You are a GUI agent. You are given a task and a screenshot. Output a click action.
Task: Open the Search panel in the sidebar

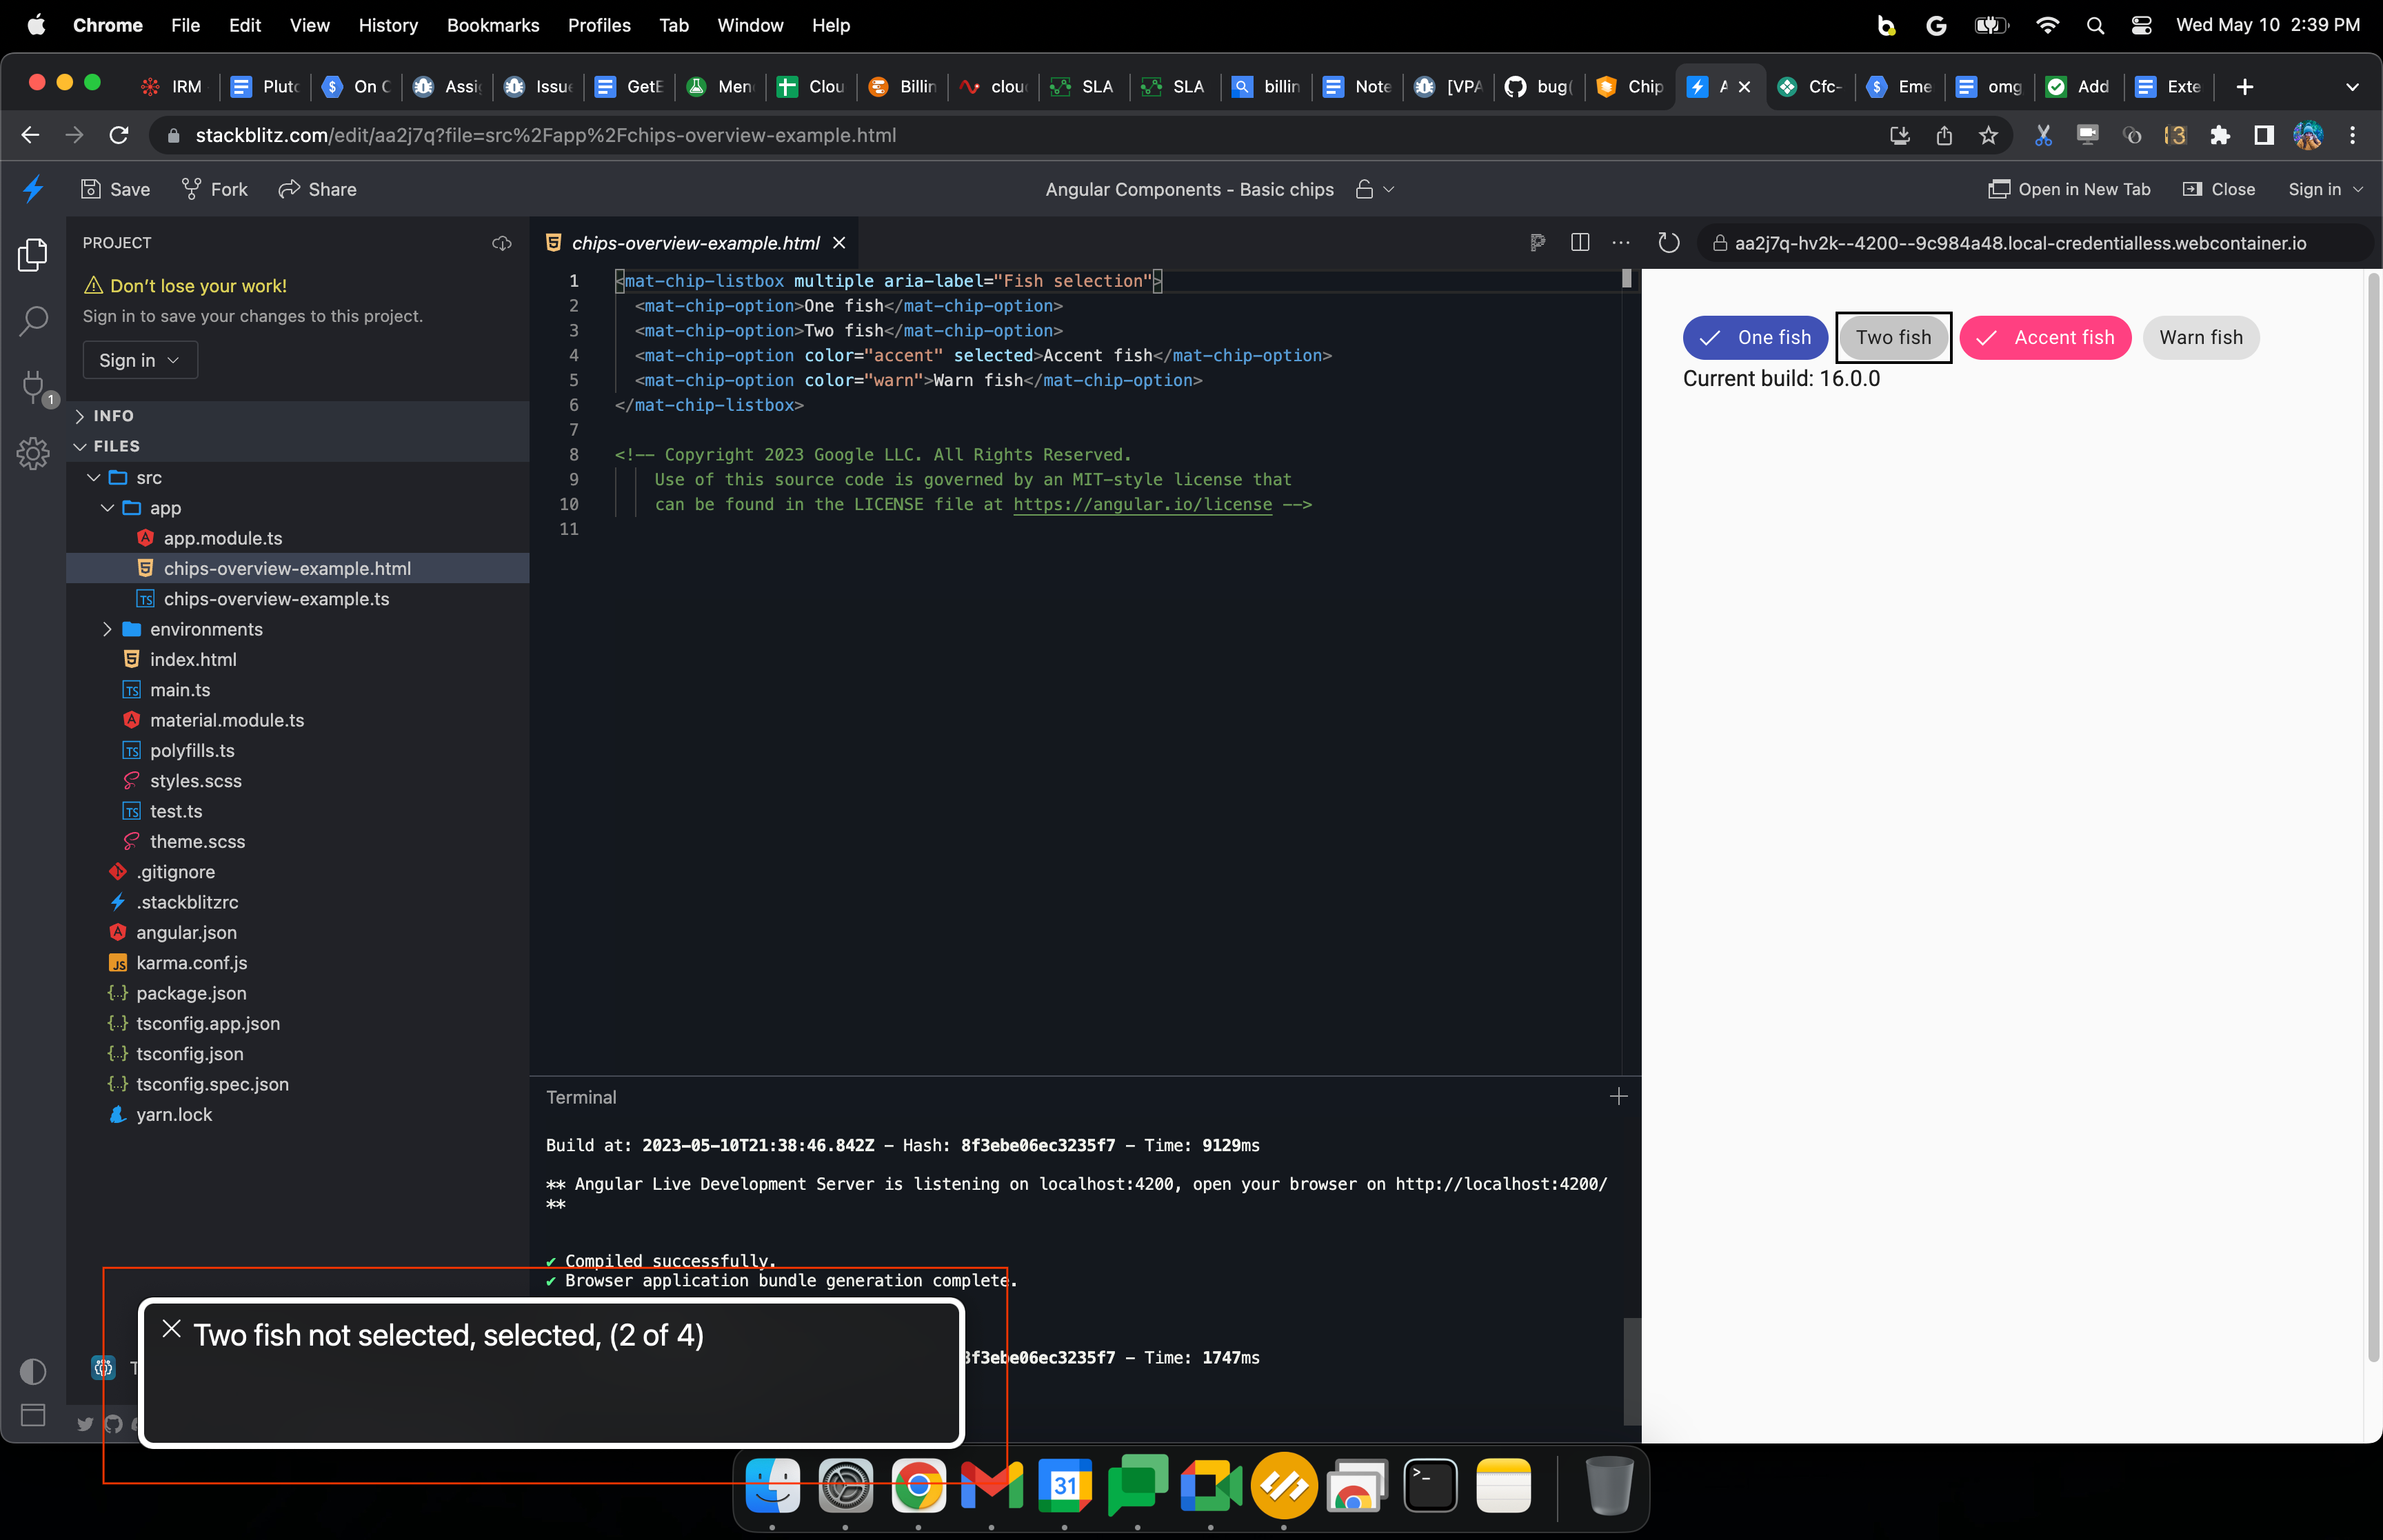(x=33, y=321)
